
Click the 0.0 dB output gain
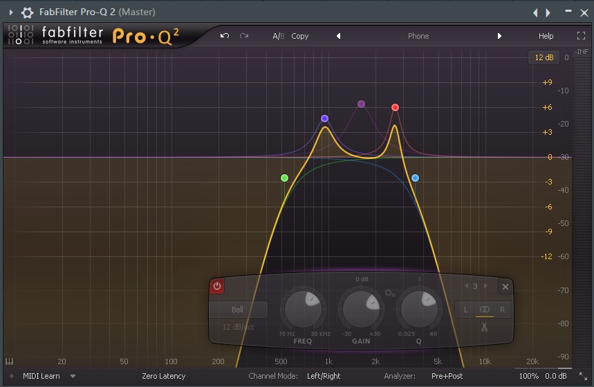556,376
